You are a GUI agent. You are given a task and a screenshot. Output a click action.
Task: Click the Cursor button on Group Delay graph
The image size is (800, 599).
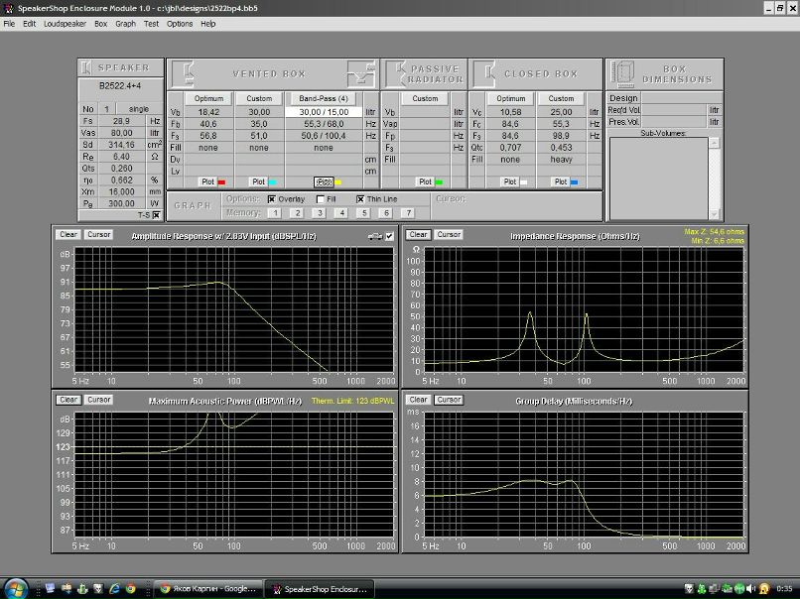coord(449,400)
